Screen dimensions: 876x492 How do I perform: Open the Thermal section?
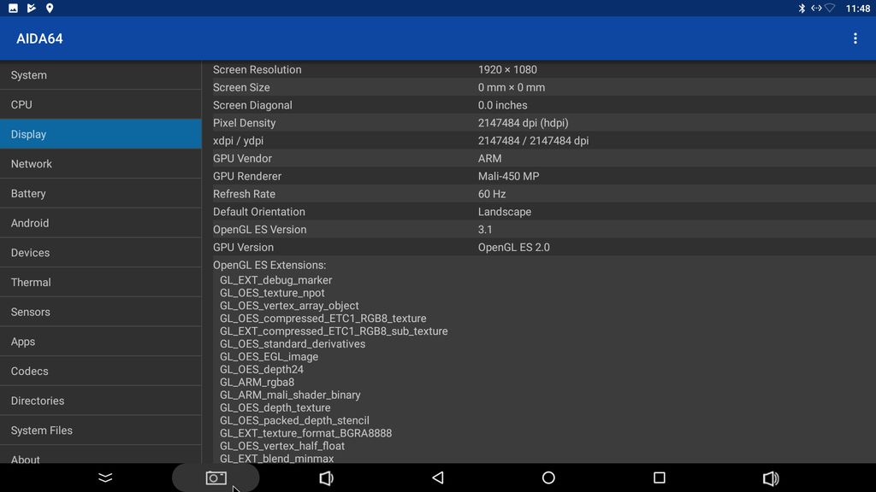click(100, 283)
